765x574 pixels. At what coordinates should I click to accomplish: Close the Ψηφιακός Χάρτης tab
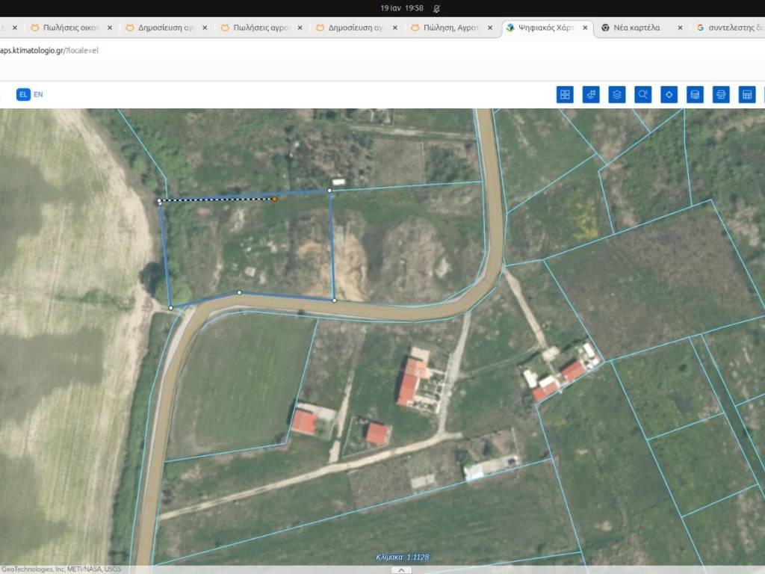(x=584, y=28)
